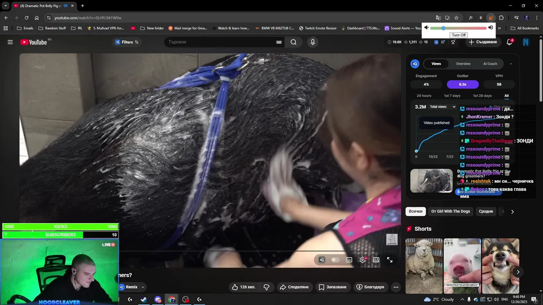The image size is (543, 305).
Task: Open the Chrome extensions puzzle icon
Action: 501,18
